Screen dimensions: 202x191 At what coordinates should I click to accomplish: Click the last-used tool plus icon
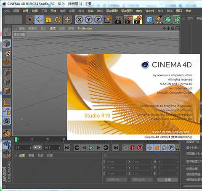[68, 20]
